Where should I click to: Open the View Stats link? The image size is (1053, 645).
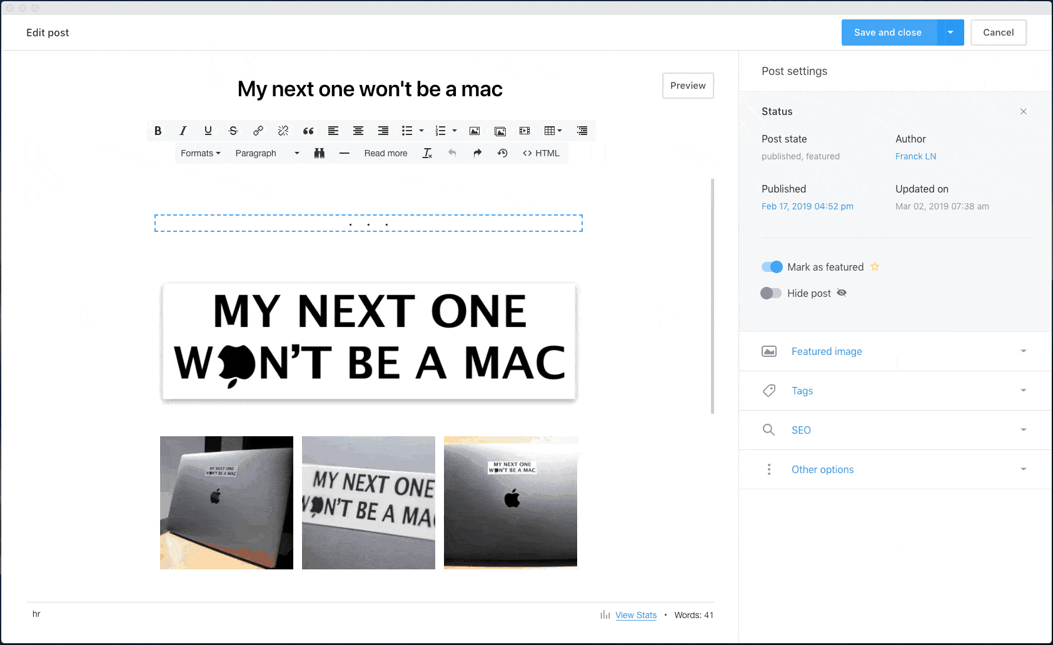pyautogui.click(x=636, y=615)
